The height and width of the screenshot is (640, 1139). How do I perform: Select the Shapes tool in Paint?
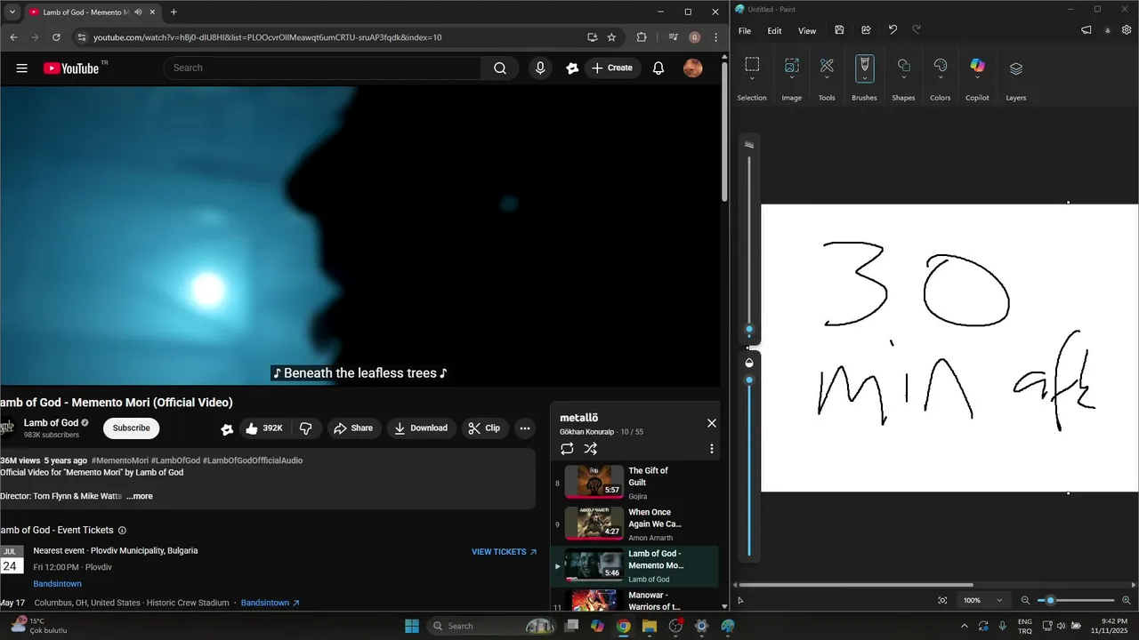tap(903, 66)
